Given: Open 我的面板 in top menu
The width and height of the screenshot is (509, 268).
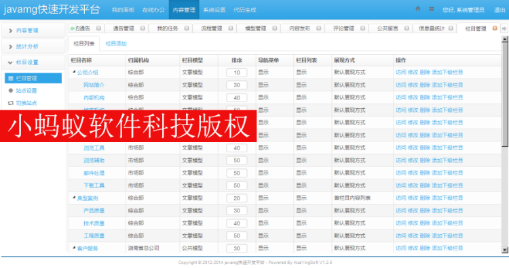Looking at the screenshot, I should tap(123, 10).
